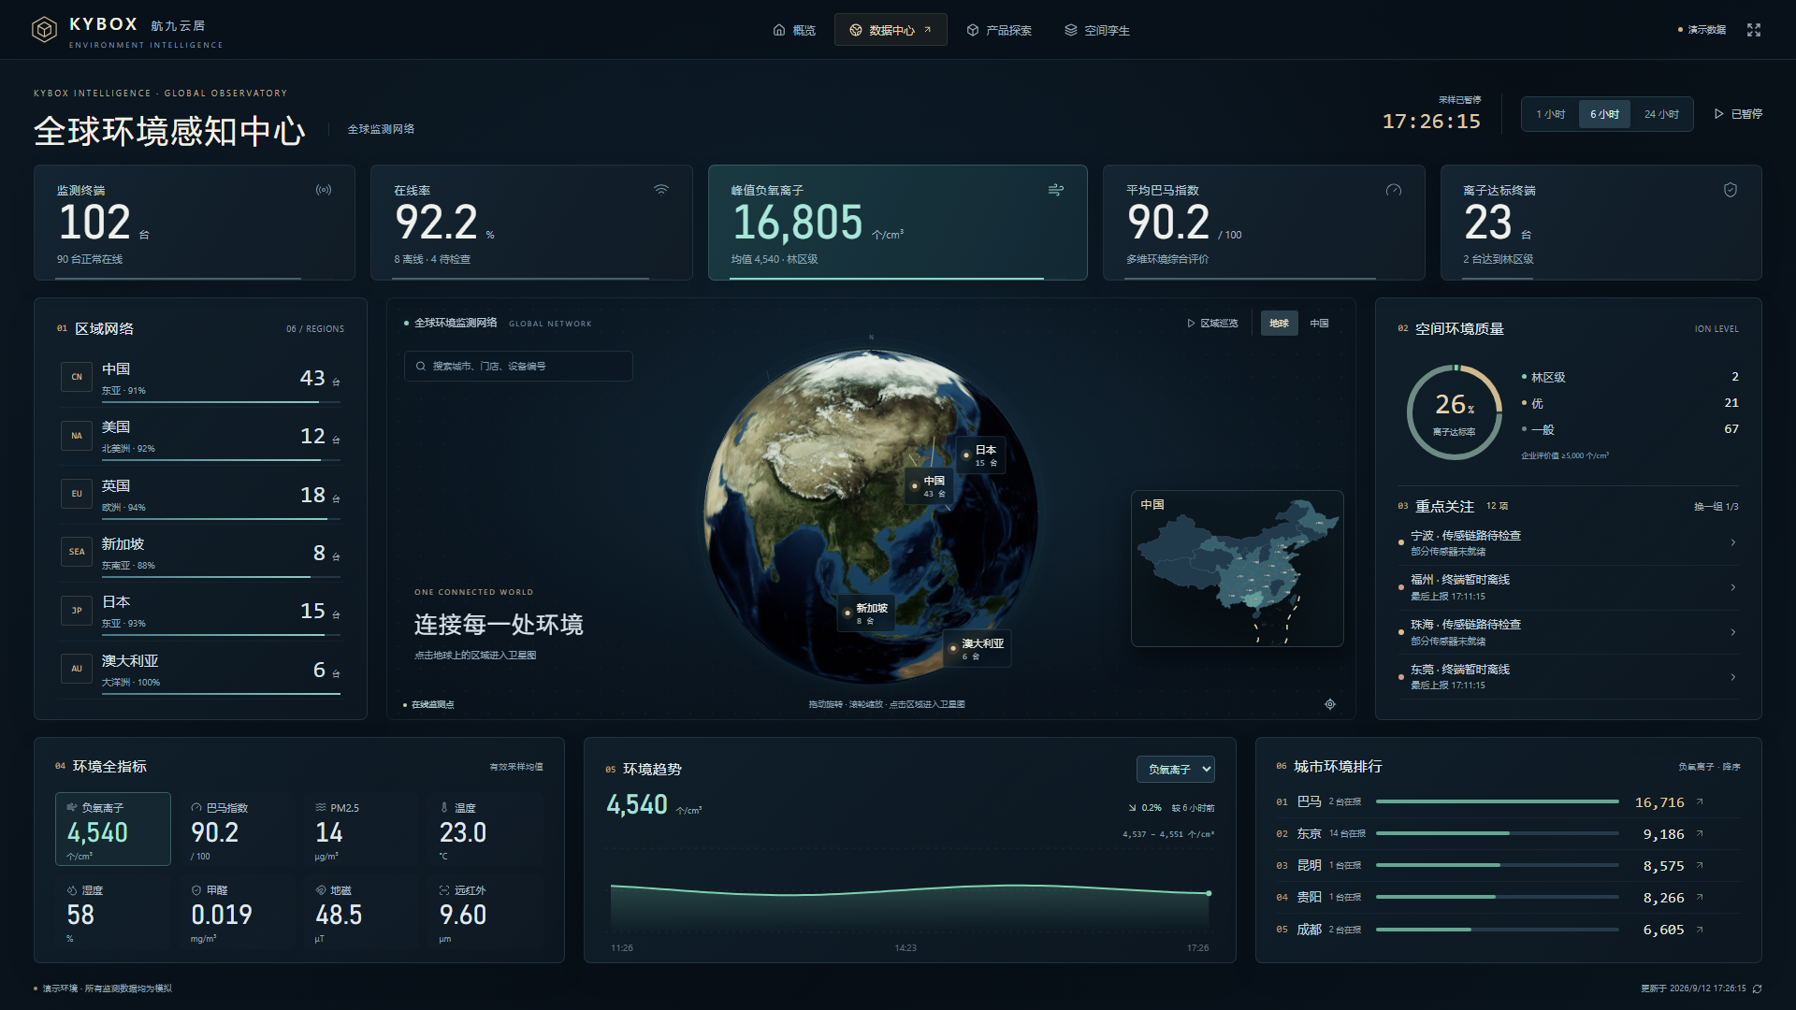Screen dimensions: 1796x1010
Task: Toggle fullscreen mode icon
Action: click(x=1754, y=30)
